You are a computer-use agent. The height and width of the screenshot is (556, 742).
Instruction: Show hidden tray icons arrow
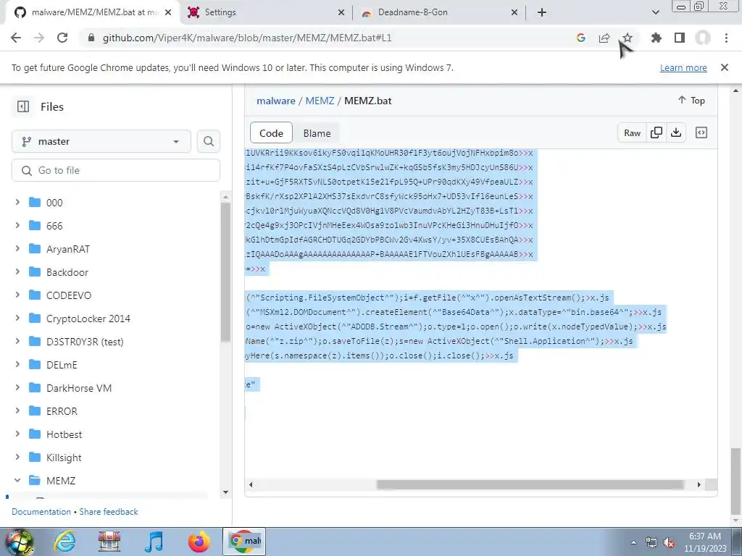point(633,543)
